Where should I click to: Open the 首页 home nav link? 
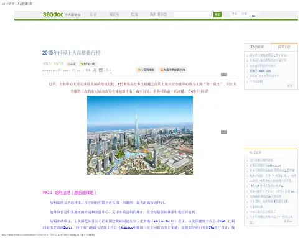point(93,14)
